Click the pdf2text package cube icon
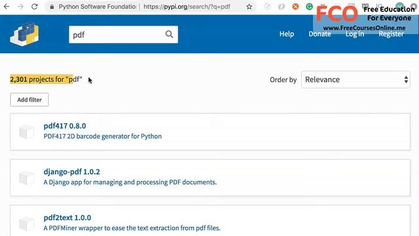Image resolution: width=419 pixels, height=236 pixels. point(26,224)
